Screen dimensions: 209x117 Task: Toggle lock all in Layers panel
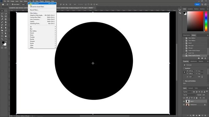tap(197, 98)
